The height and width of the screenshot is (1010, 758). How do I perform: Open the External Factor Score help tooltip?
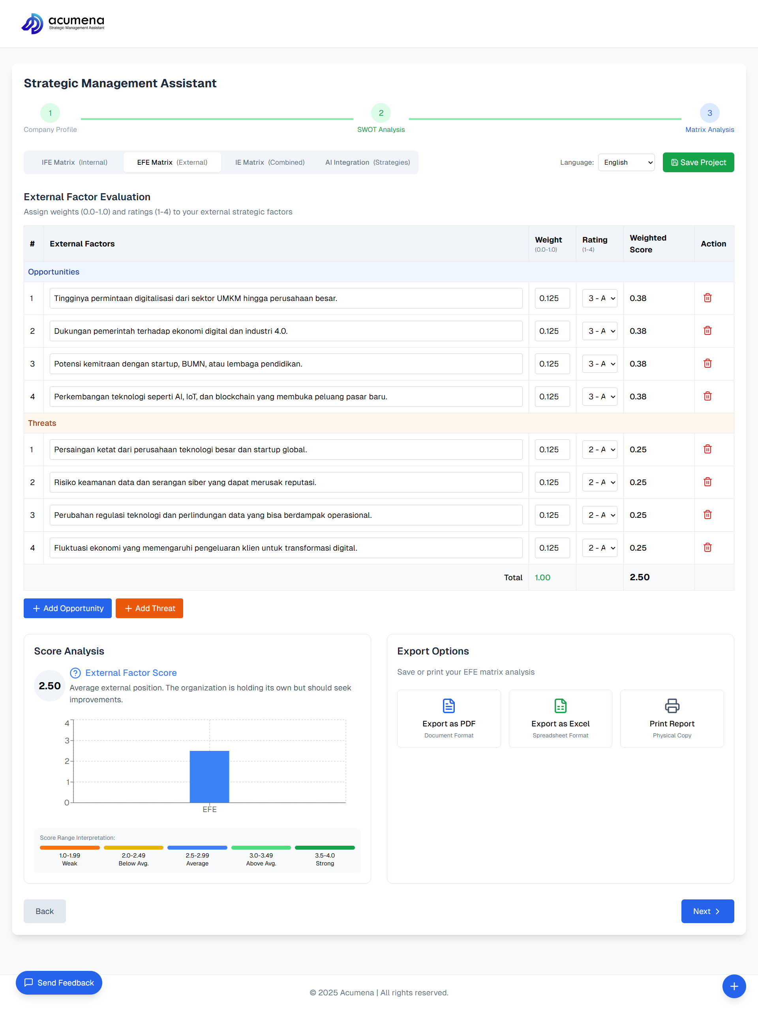(x=75, y=673)
